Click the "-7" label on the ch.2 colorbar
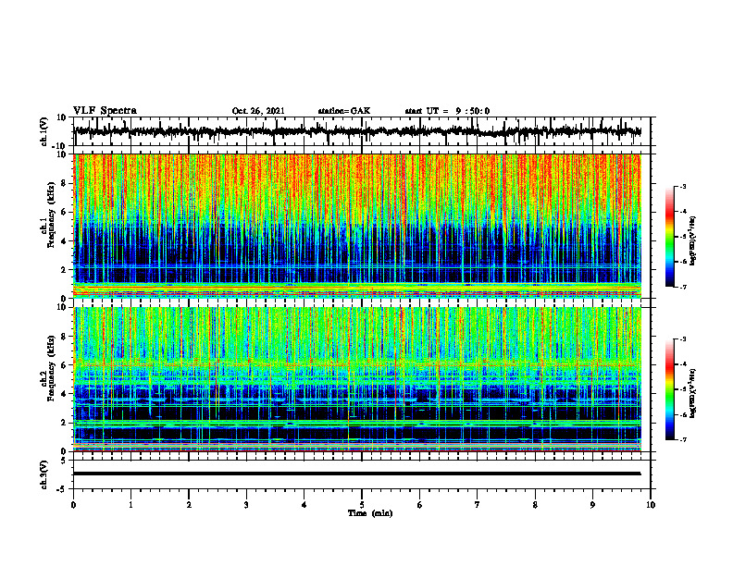 click(x=683, y=440)
